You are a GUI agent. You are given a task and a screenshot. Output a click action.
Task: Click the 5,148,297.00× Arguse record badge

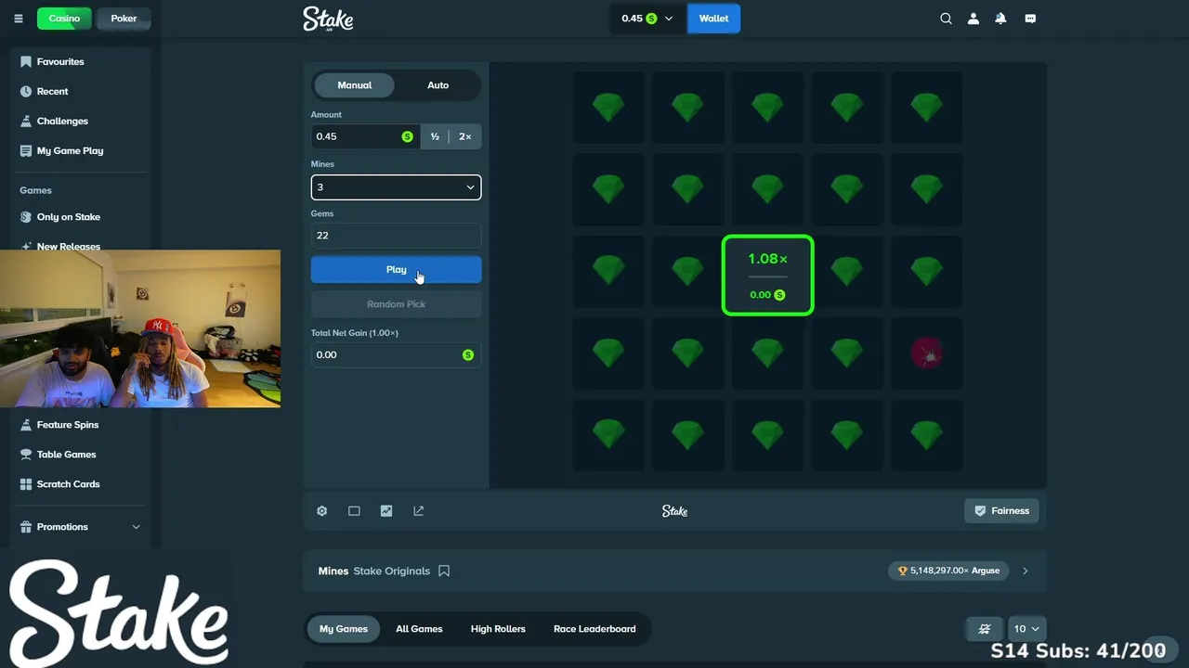pos(947,571)
